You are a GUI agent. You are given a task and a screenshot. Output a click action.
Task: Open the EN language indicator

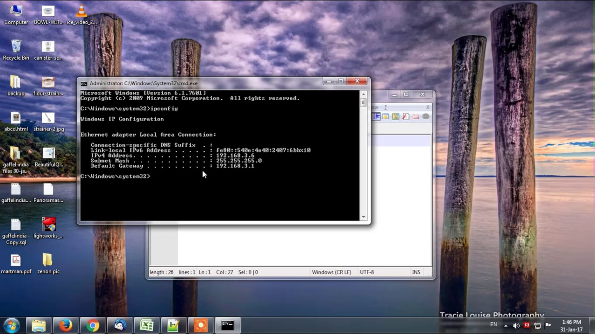494,324
